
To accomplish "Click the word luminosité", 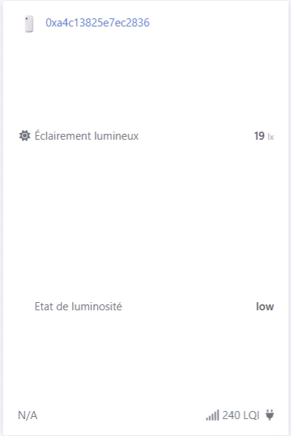I will (x=97, y=307).
